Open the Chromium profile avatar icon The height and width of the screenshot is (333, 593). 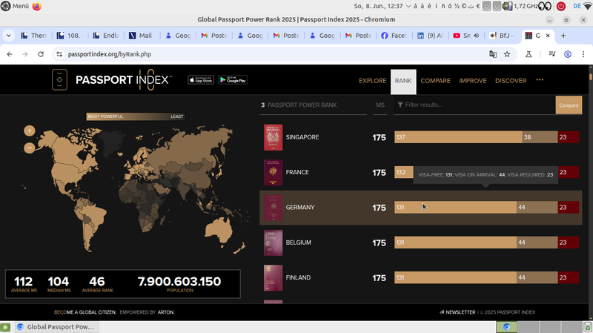(568, 54)
